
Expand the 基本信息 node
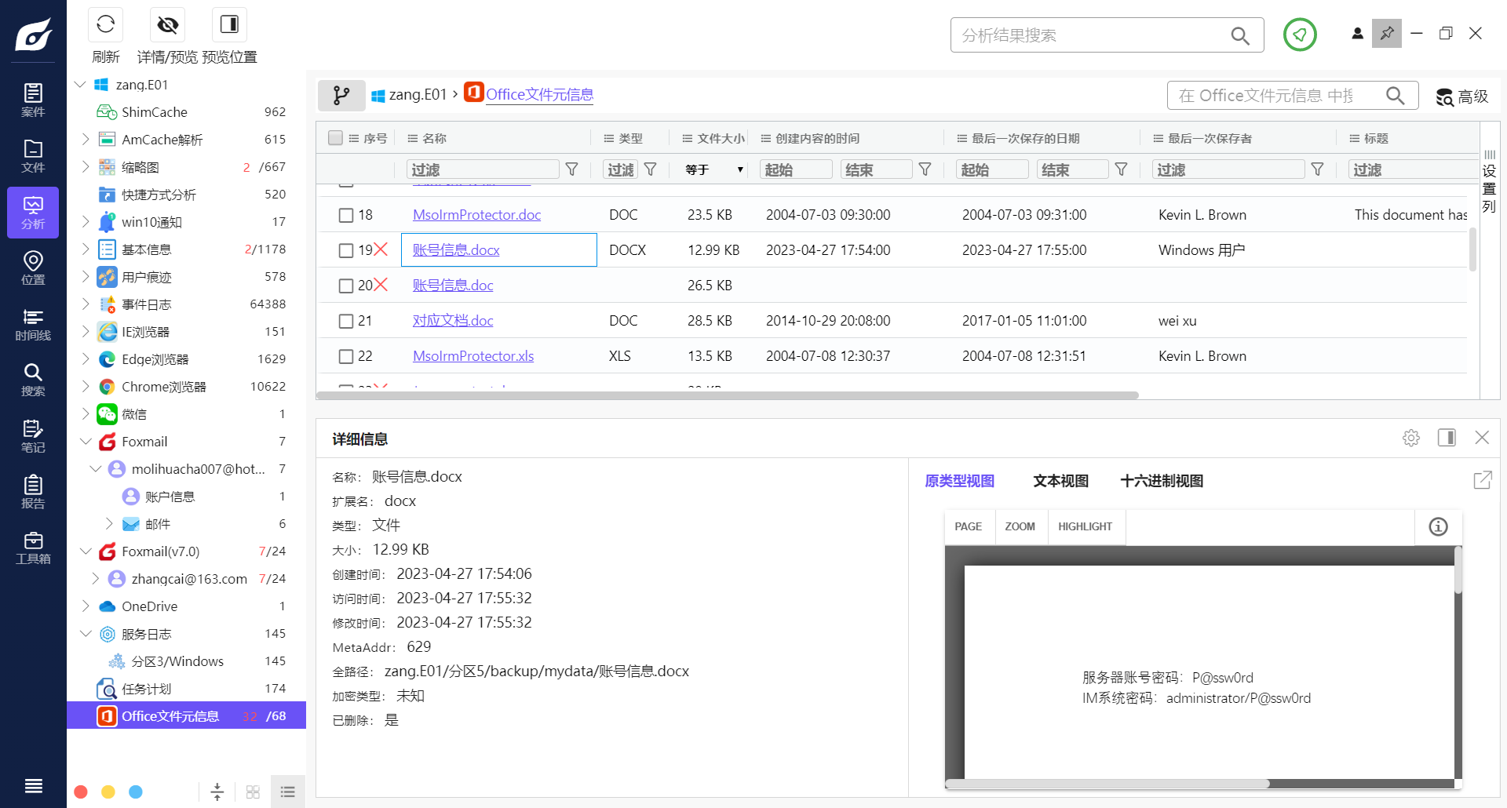pos(86,249)
